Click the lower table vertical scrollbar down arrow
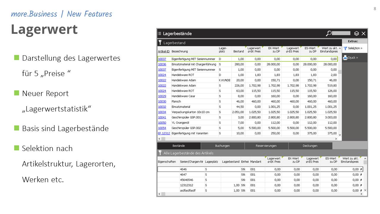Viewport: 380px width, 214px height. coord(365,190)
